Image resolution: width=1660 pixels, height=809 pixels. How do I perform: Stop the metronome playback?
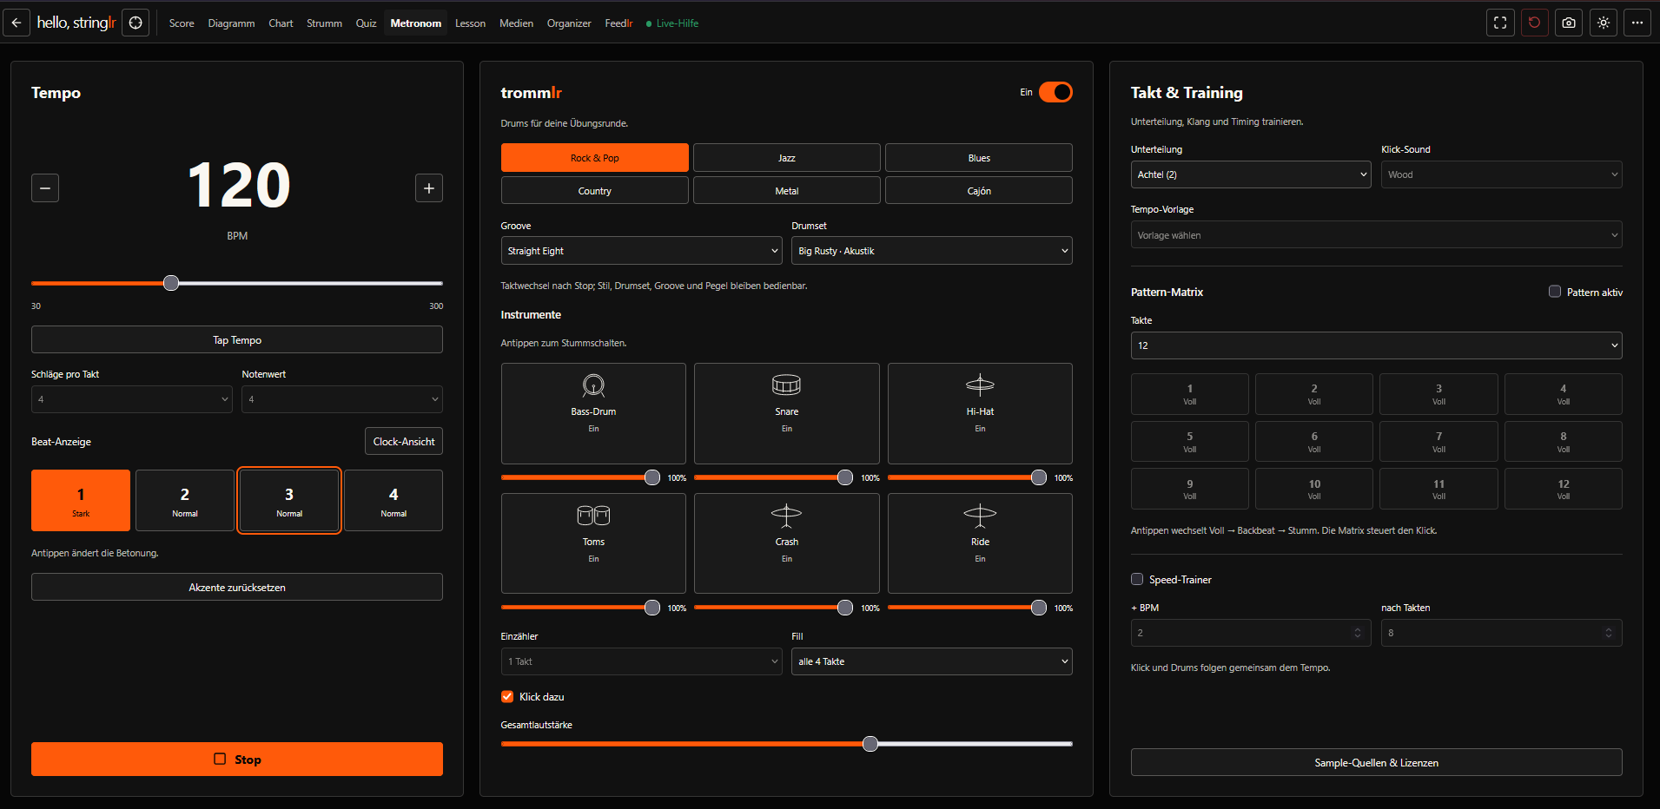(237, 759)
